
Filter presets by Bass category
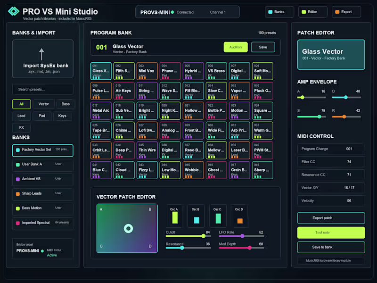pyautogui.click(x=66, y=104)
